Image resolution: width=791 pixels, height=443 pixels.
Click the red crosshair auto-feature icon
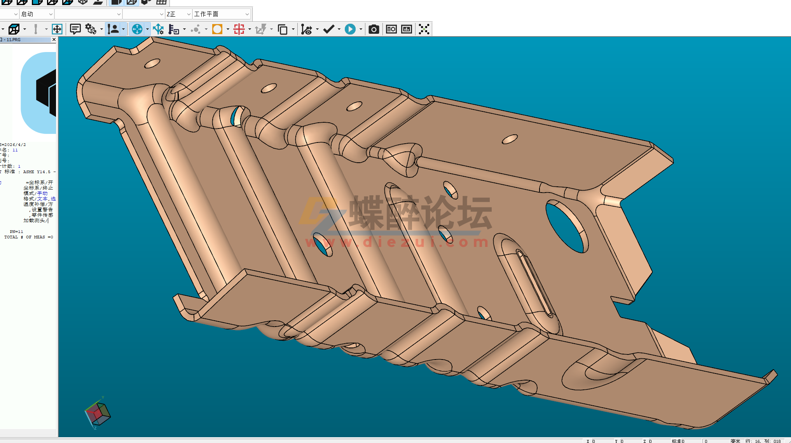[x=239, y=29]
